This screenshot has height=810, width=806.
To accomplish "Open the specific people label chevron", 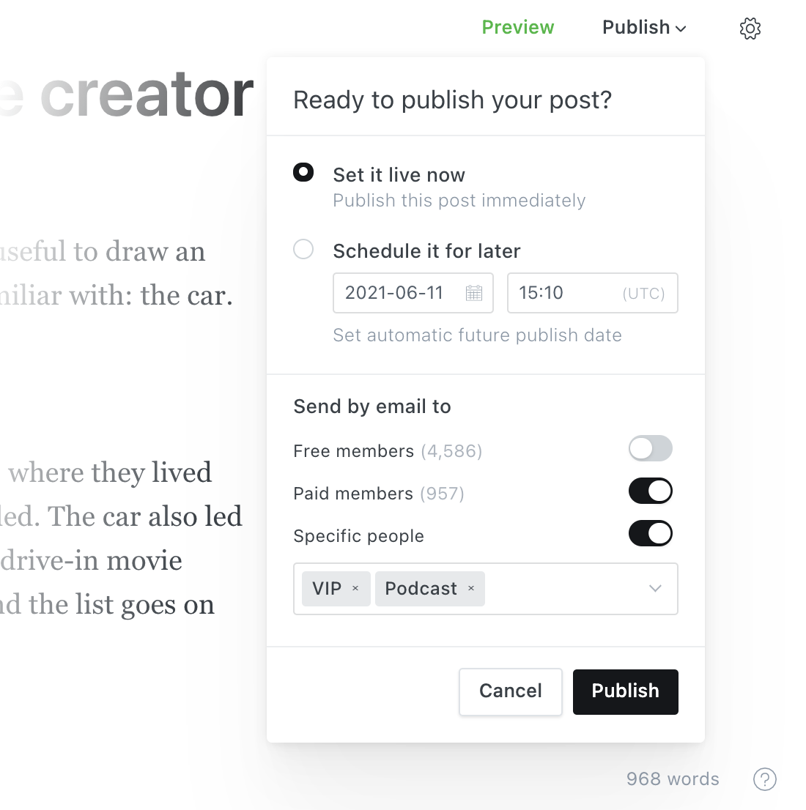I will (x=655, y=588).
